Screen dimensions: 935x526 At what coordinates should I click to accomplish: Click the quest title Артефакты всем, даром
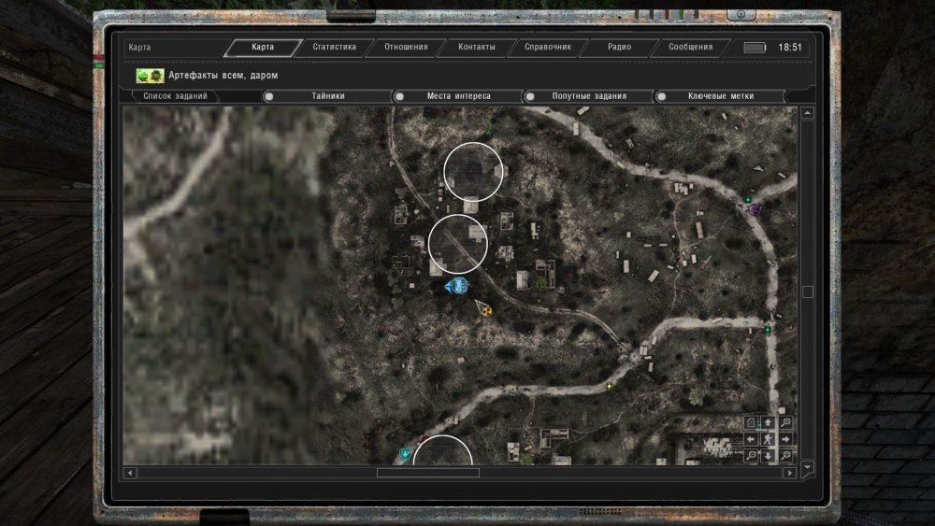[223, 76]
